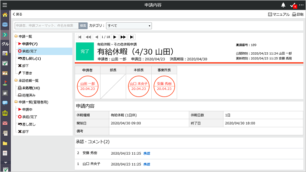Open the yellow folder sidebar icon

point(5,143)
